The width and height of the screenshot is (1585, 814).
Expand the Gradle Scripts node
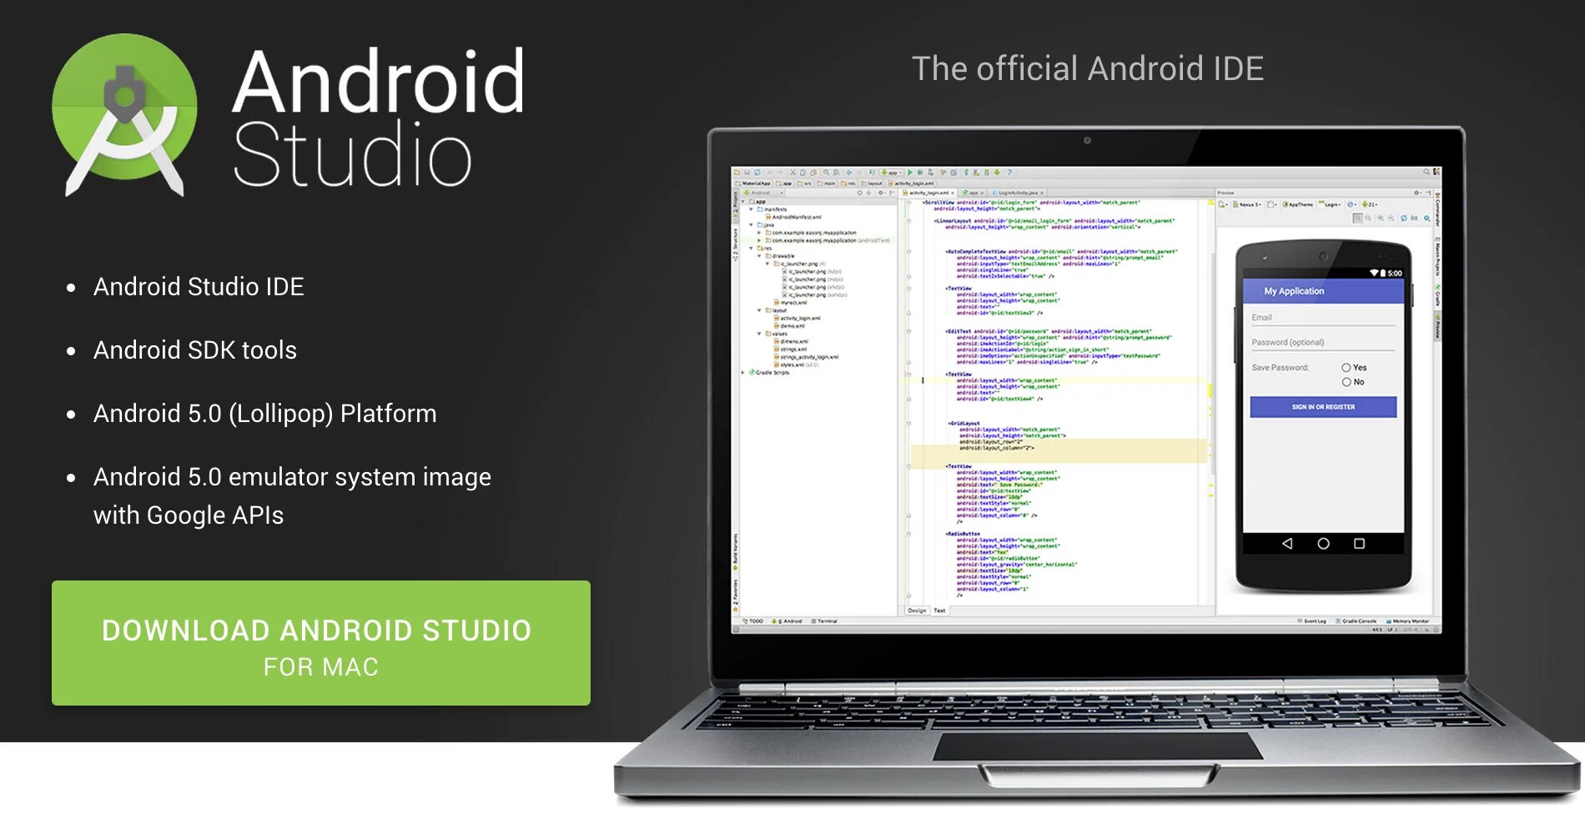click(742, 373)
